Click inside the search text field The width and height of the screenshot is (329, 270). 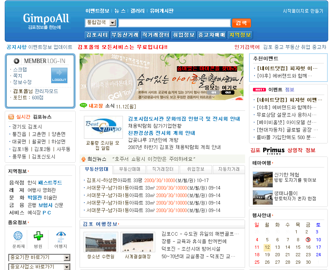[175, 23]
